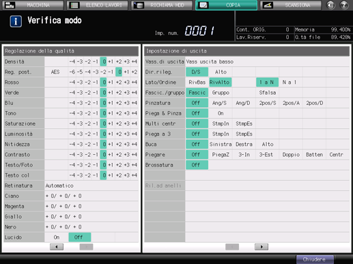Select 2pos/D stapling option
This screenshot has width=353, height=264.
click(x=314, y=103)
